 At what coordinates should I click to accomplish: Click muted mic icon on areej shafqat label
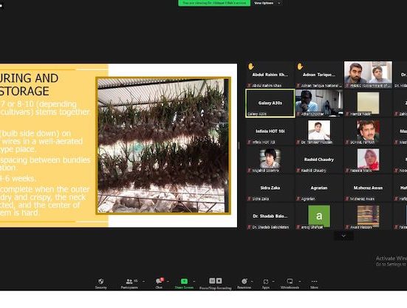(298, 227)
